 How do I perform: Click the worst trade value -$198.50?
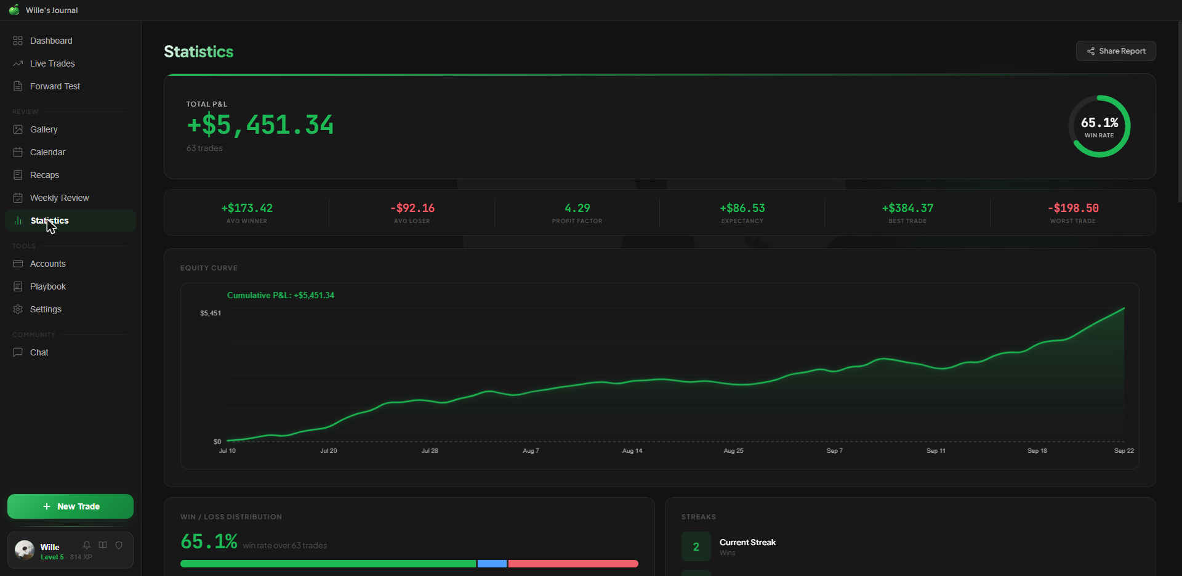(1073, 208)
